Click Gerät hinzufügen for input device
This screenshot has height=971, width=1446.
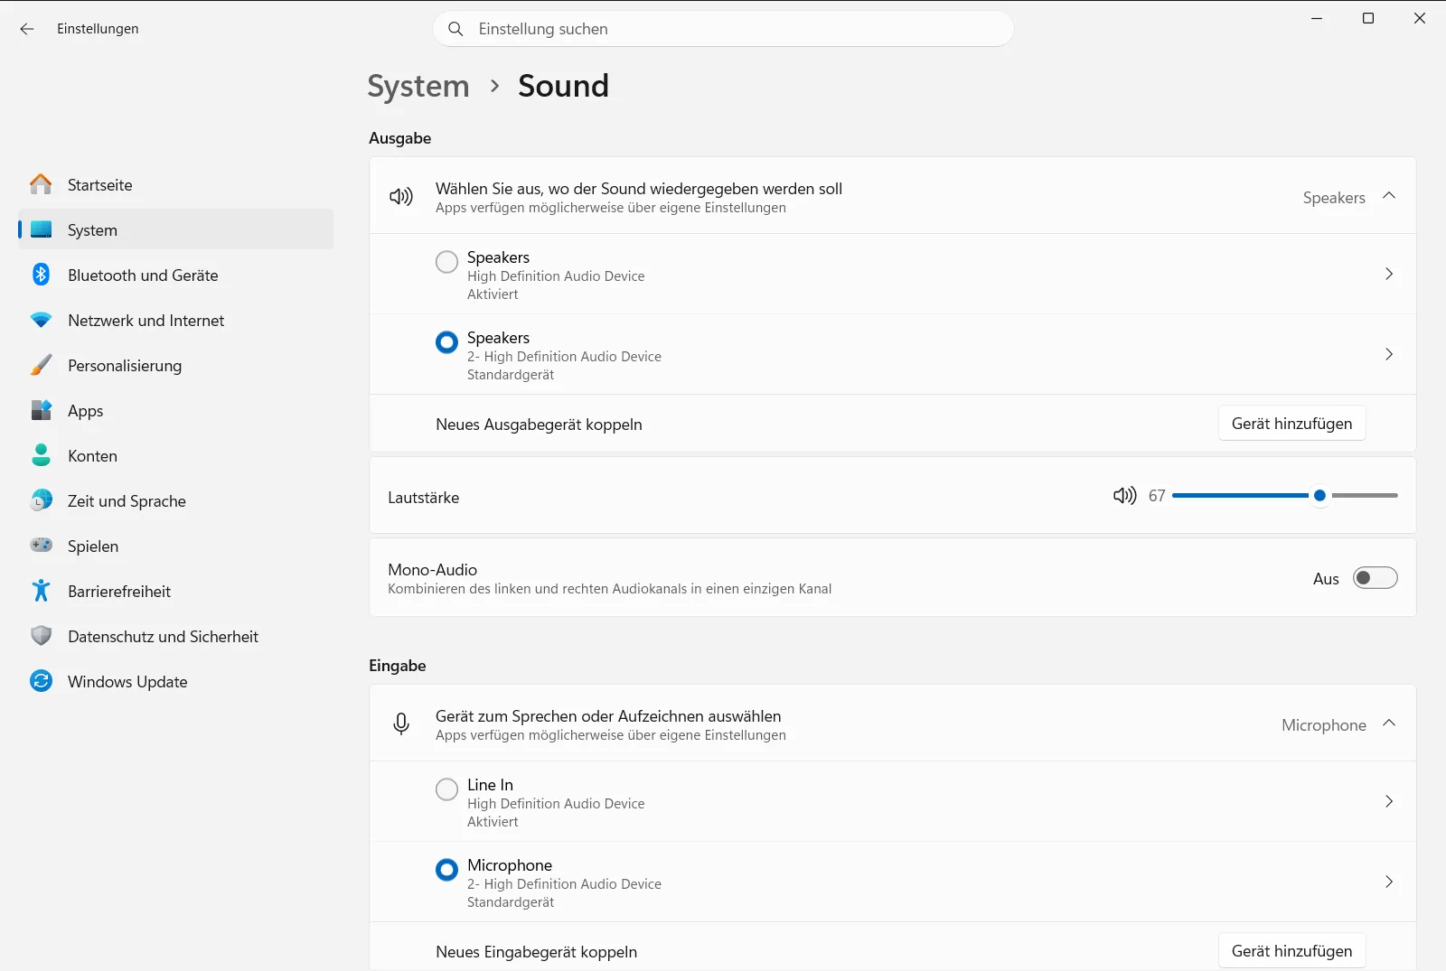[x=1291, y=951]
